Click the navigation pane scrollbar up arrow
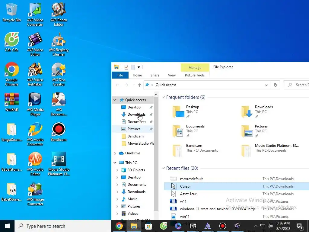 156,95
